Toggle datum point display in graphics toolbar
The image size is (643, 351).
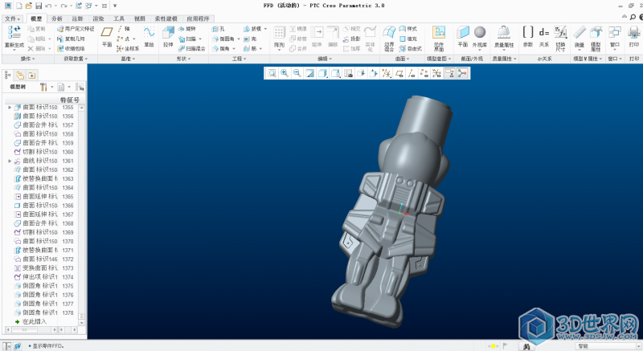tap(424, 73)
